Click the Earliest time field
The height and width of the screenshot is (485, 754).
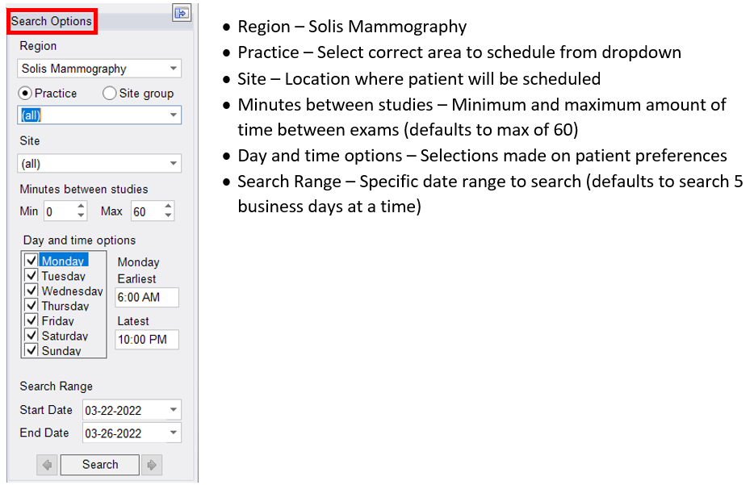pyautogui.click(x=146, y=297)
